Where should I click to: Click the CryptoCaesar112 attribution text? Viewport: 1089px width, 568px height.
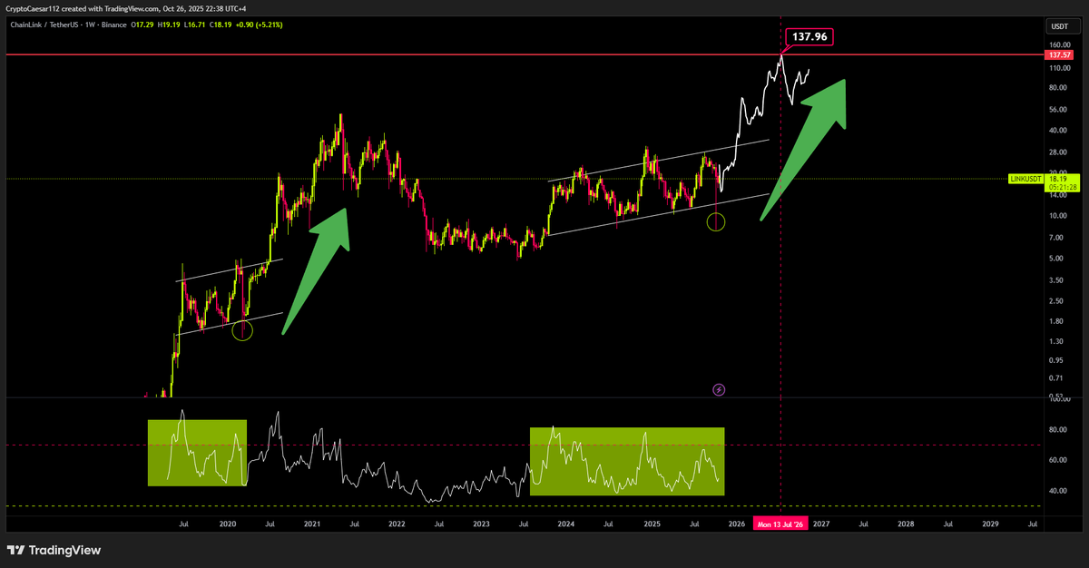tap(34, 9)
